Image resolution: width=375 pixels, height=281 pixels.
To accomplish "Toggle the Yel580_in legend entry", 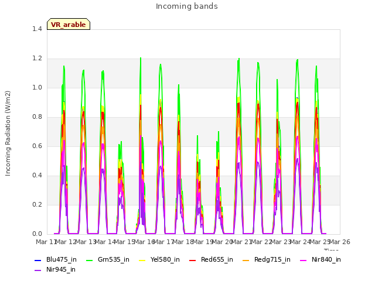I will (x=159, y=260).
